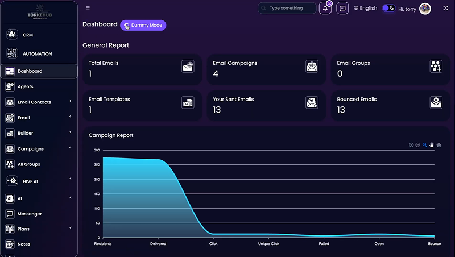The height and width of the screenshot is (257, 455).
Task: Toggle the dark mode switch
Action: [x=388, y=8]
